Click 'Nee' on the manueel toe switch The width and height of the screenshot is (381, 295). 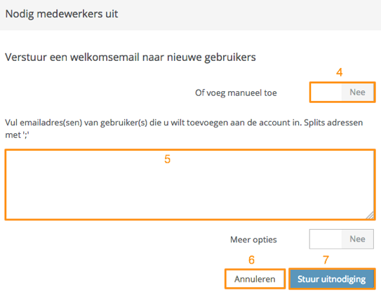[357, 92]
